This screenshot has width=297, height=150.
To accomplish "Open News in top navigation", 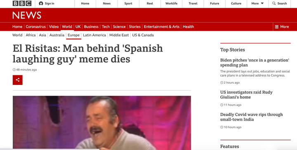I will tap(107, 3).
